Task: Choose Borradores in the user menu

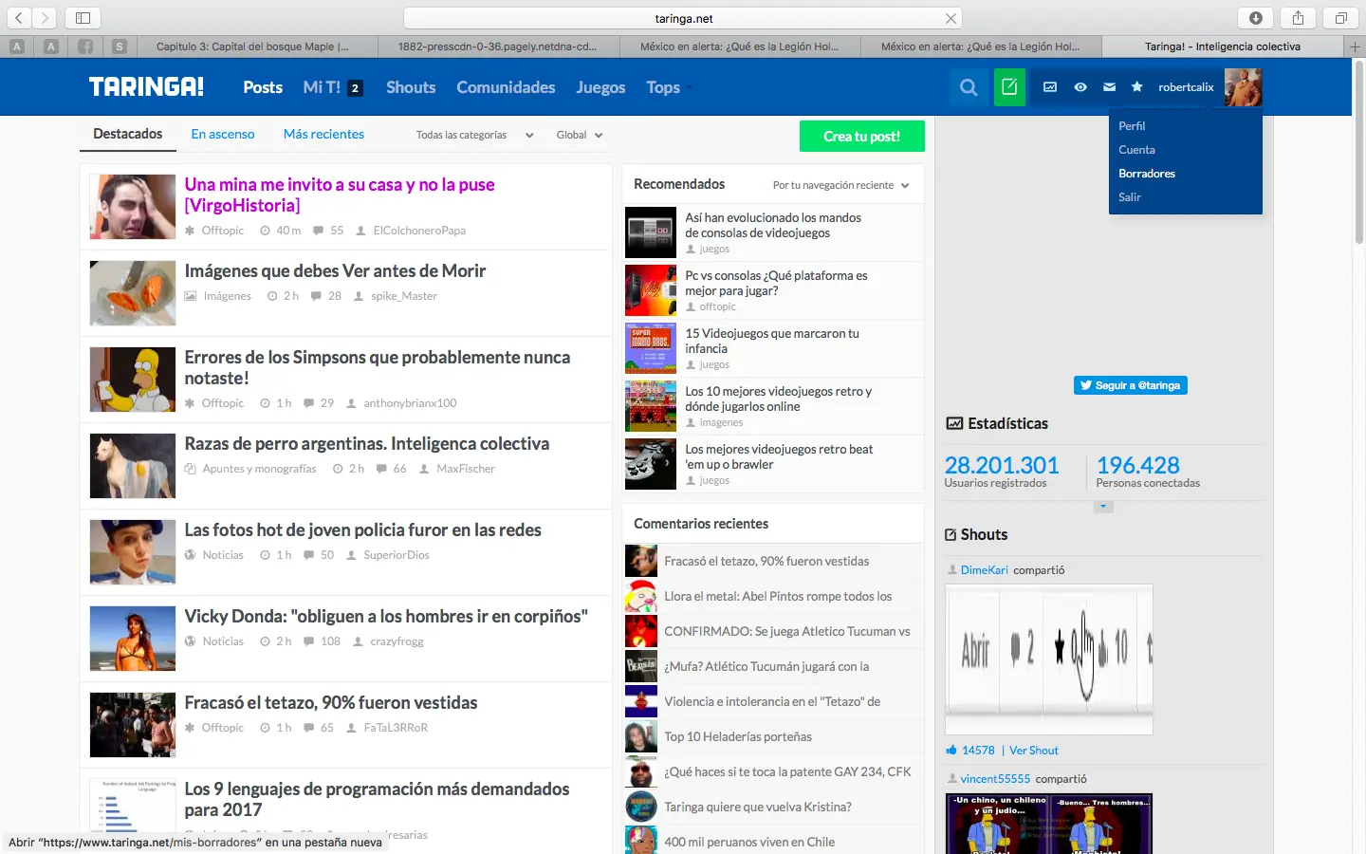Action: tap(1147, 174)
